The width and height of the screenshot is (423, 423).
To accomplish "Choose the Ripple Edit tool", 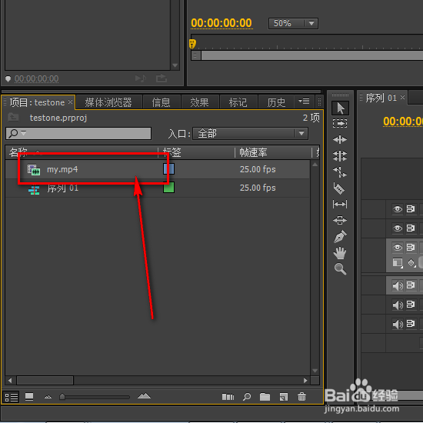I will click(340, 139).
